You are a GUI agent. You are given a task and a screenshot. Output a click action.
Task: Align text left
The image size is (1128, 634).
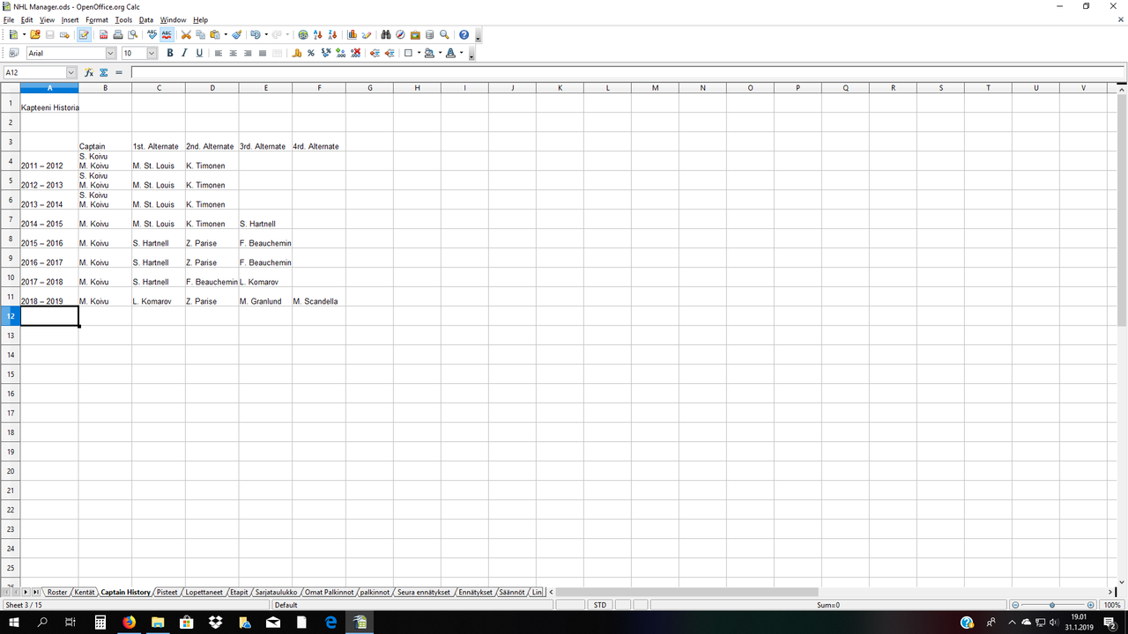[x=219, y=53]
